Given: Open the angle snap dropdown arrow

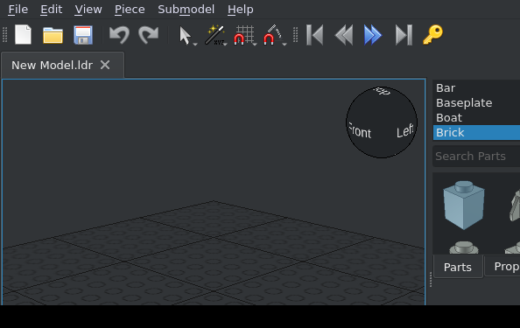Looking at the screenshot, I should [285, 44].
